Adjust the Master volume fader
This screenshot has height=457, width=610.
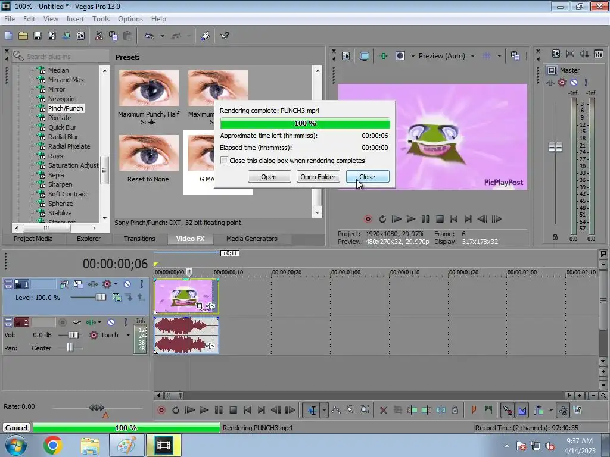pyautogui.click(x=555, y=148)
